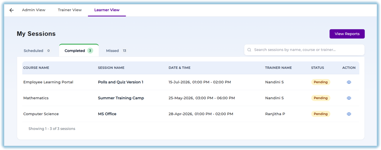The image size is (381, 150).
Task: Click the Missed count badge 13
Action: [125, 51]
